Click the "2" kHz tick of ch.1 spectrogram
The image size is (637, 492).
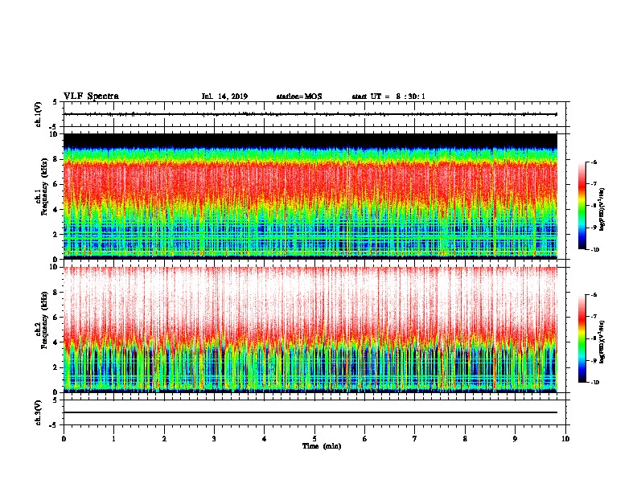[56, 234]
